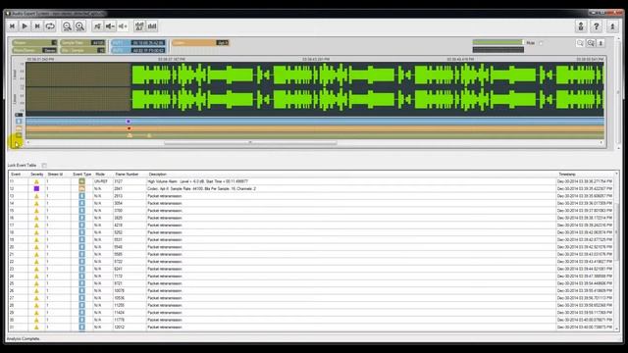Zoom out the waveform toolbar icon

pos(67,26)
